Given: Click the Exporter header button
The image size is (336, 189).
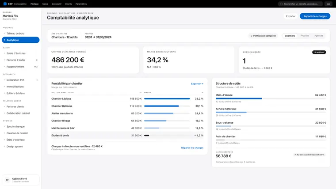Looking at the screenshot, I should (x=290, y=16).
